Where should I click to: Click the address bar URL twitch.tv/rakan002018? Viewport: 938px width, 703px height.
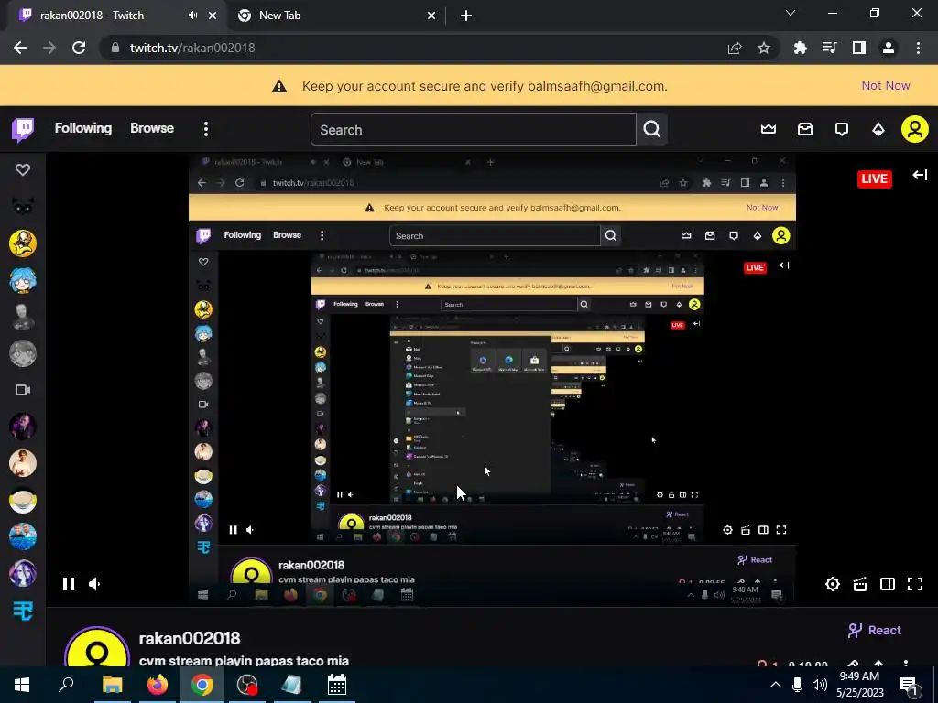(192, 48)
